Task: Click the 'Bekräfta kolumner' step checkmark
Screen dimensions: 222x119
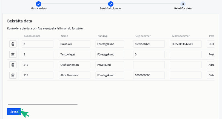Action: pos(110,4)
